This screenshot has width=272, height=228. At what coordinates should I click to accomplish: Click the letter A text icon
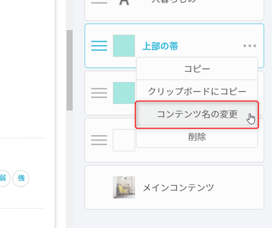(124, 2)
